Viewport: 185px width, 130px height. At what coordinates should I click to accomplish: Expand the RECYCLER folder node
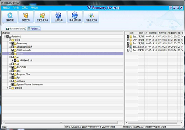pos(10,67)
